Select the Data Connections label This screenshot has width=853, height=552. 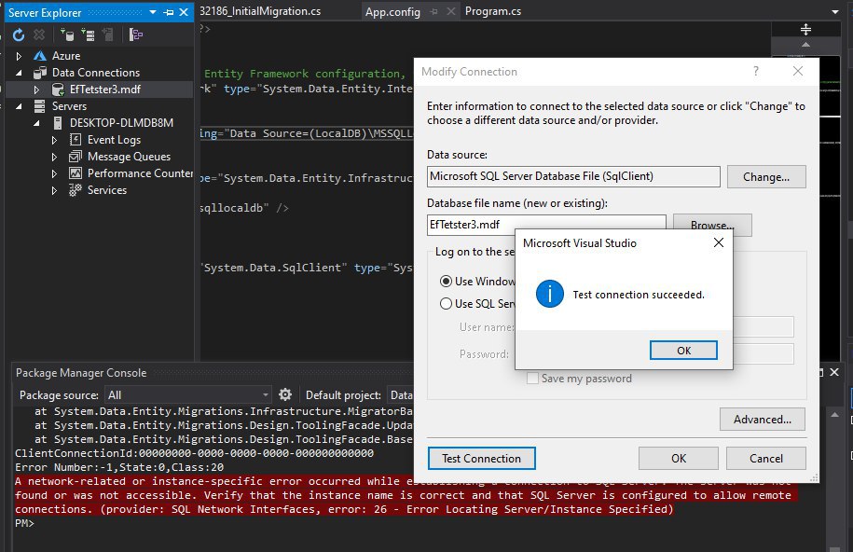click(x=96, y=73)
